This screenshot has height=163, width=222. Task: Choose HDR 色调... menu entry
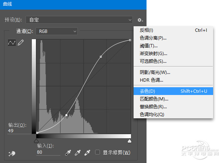[x=173, y=80]
